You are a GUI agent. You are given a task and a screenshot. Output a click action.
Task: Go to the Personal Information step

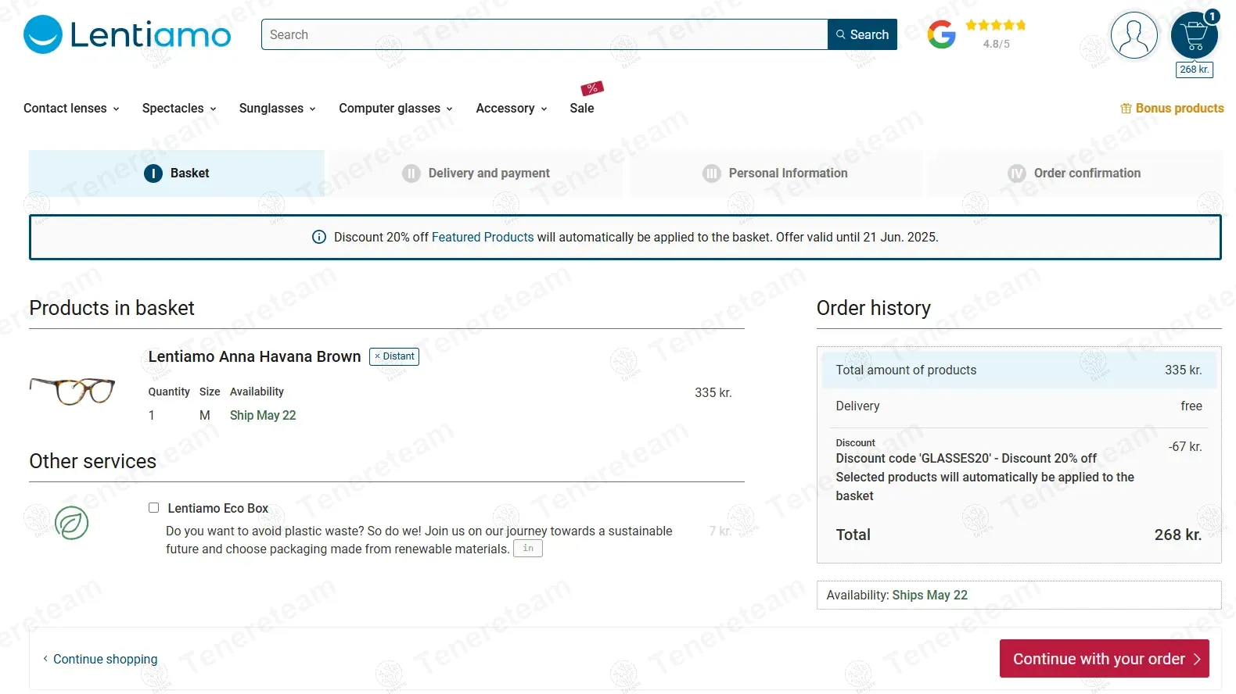tap(776, 173)
